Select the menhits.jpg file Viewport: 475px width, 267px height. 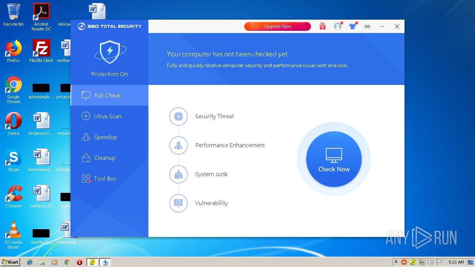click(41, 236)
